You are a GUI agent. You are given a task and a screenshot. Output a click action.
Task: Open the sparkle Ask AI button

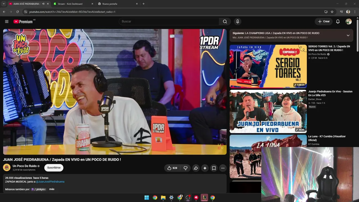point(205,168)
